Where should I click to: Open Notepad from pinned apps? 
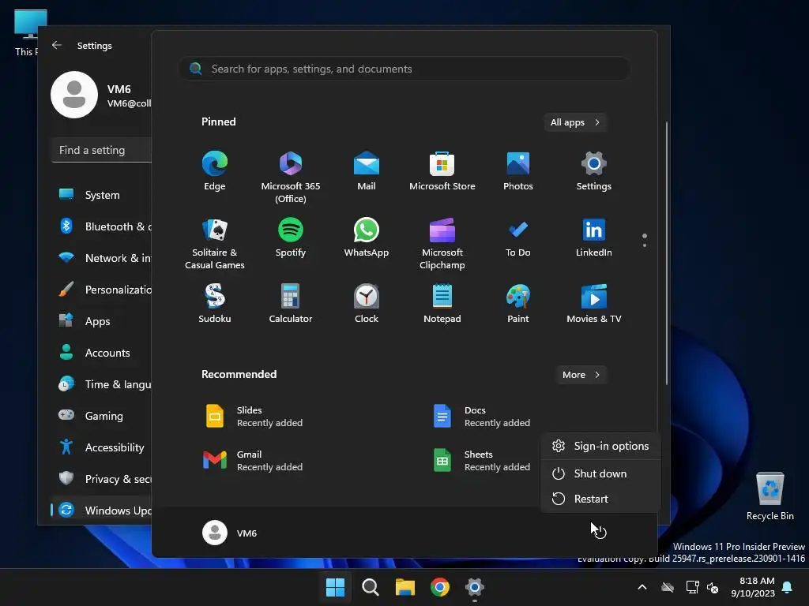(x=442, y=304)
